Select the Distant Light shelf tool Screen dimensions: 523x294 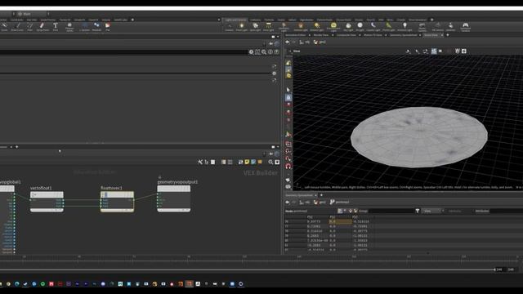click(x=317, y=27)
